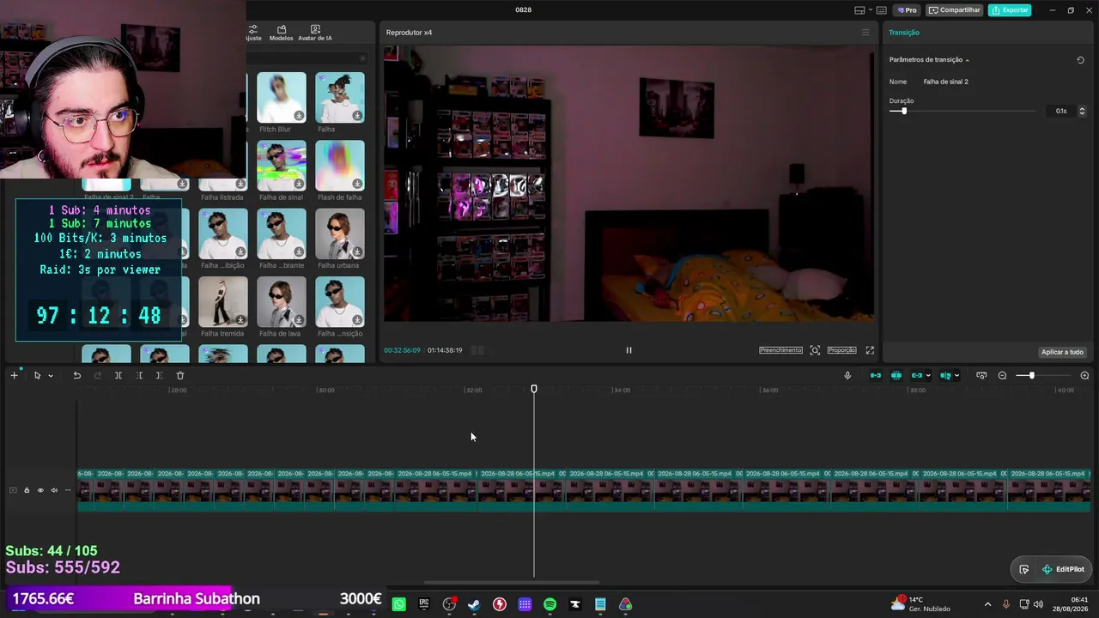This screenshot has height=618, width=1099.
Task: Start voiceover recording with microphone icon
Action: tap(847, 375)
